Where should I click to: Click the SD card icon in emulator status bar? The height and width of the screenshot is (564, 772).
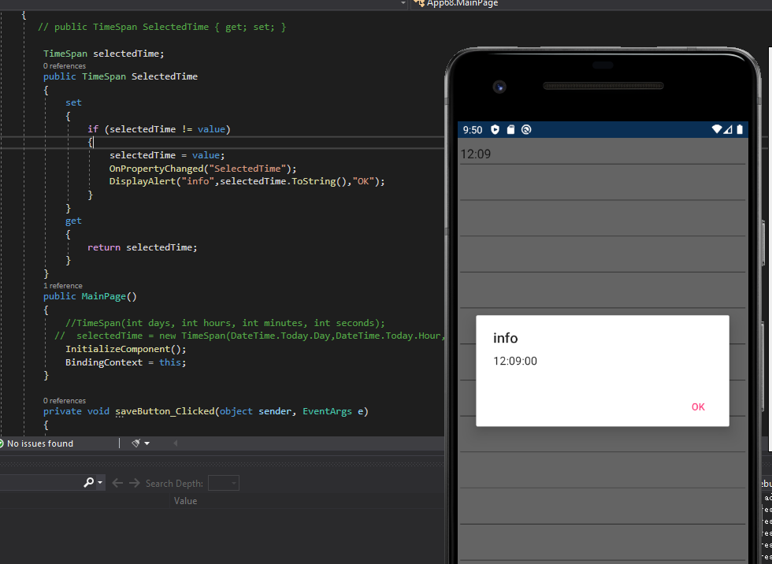pos(510,130)
